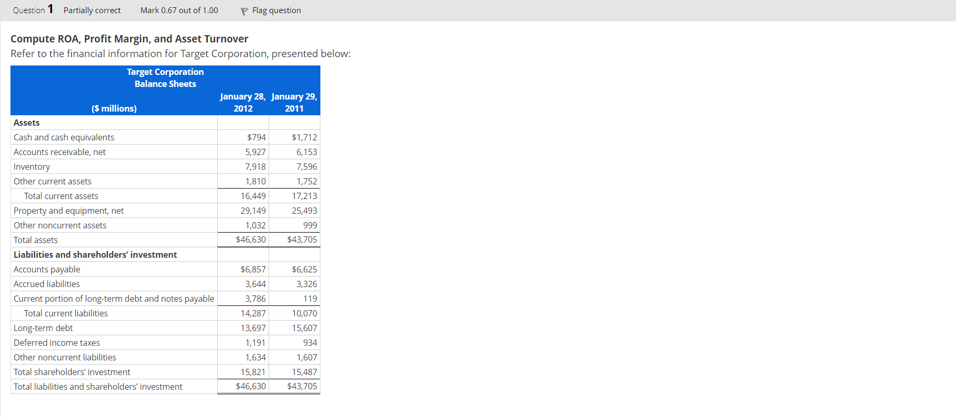The width and height of the screenshot is (956, 417).
Task: Click the 999 other noncurrent assets value
Action: pos(310,225)
